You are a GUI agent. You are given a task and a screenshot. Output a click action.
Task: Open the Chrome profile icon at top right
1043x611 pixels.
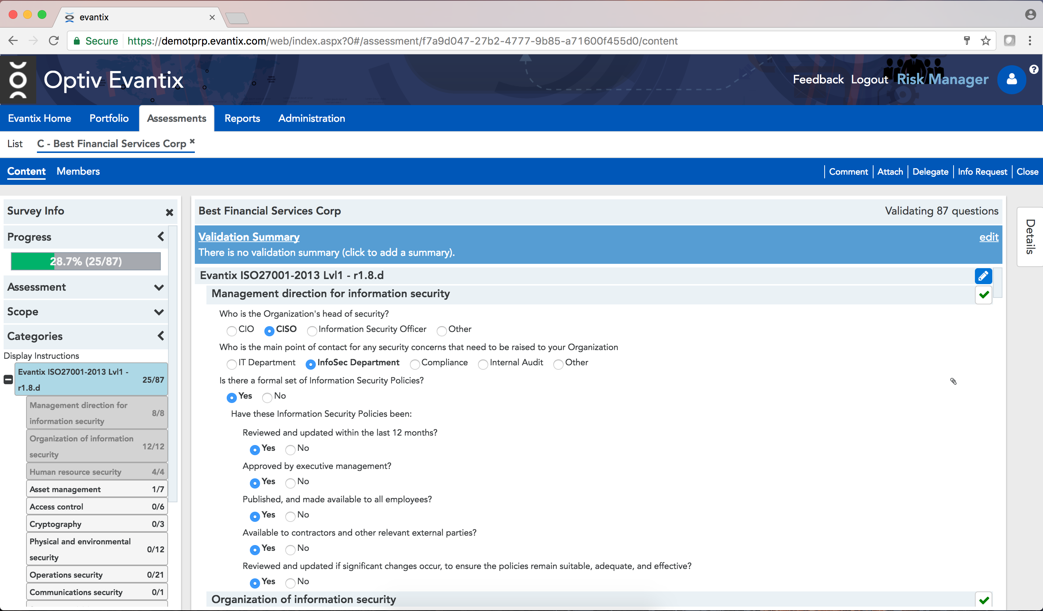1030,14
